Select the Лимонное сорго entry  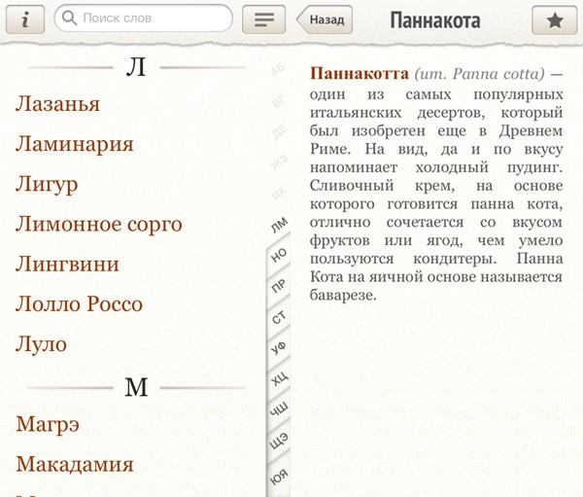[98, 224]
